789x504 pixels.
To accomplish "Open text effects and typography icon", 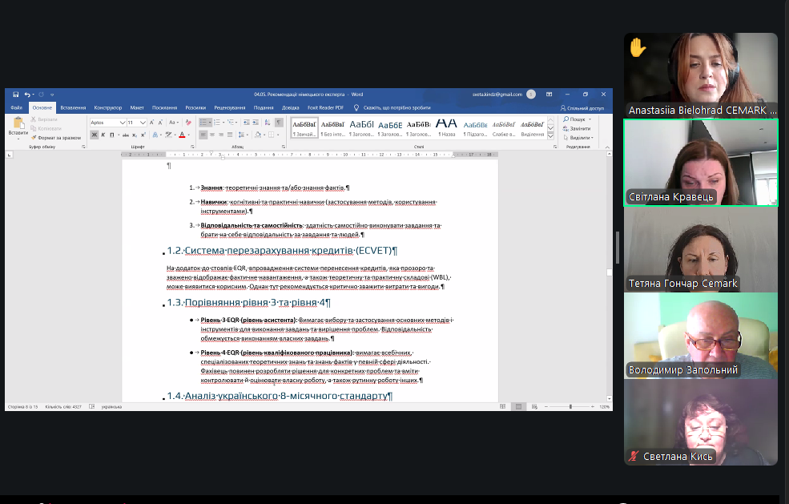I will 155,135.
